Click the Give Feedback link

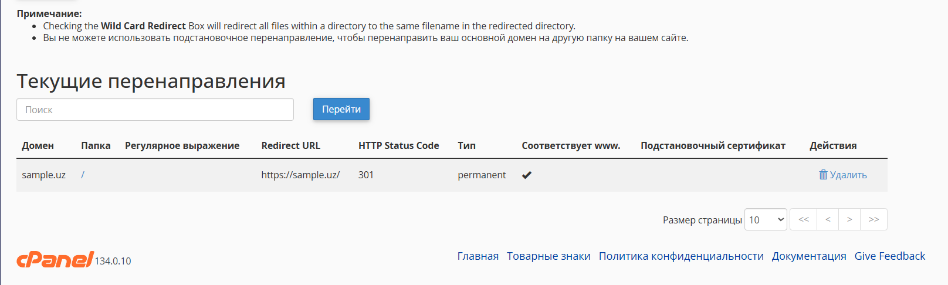[x=890, y=256]
